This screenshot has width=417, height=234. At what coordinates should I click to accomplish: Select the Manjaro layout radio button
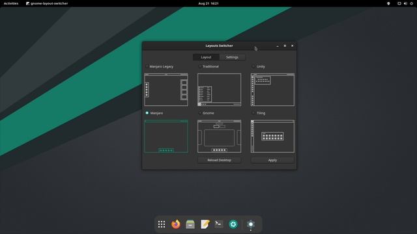click(x=147, y=113)
